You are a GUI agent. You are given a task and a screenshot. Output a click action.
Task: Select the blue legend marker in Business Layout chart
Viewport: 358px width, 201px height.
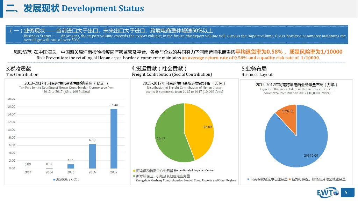(x=248, y=179)
